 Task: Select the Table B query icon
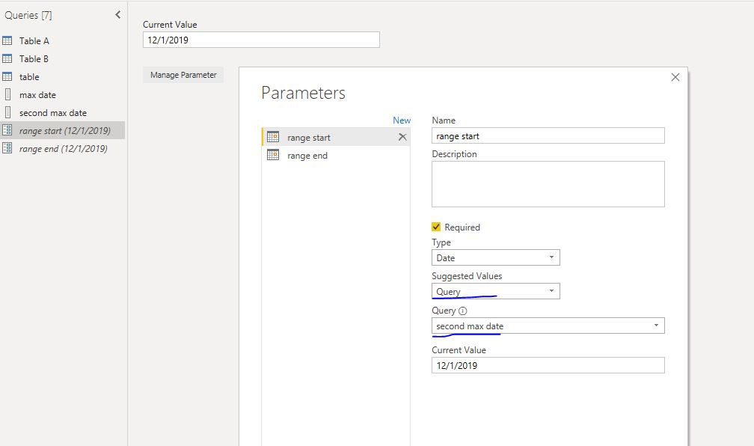[7, 58]
